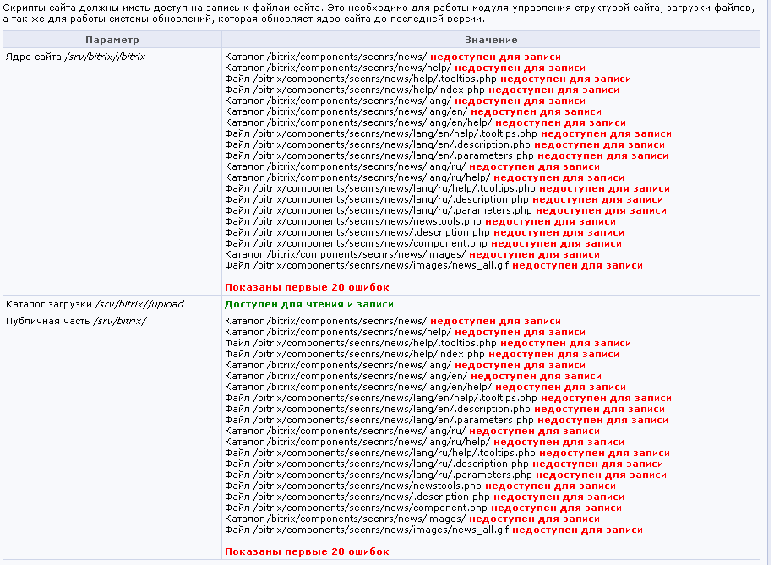Click the "Параметр" column header
774x565 pixels.
point(112,40)
